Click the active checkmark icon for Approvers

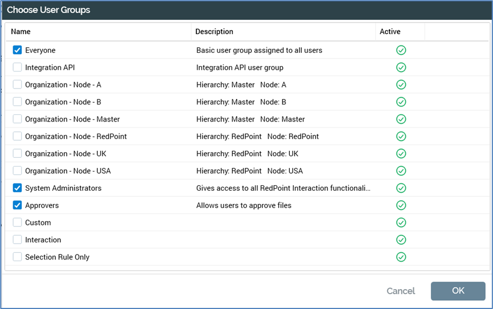(401, 206)
